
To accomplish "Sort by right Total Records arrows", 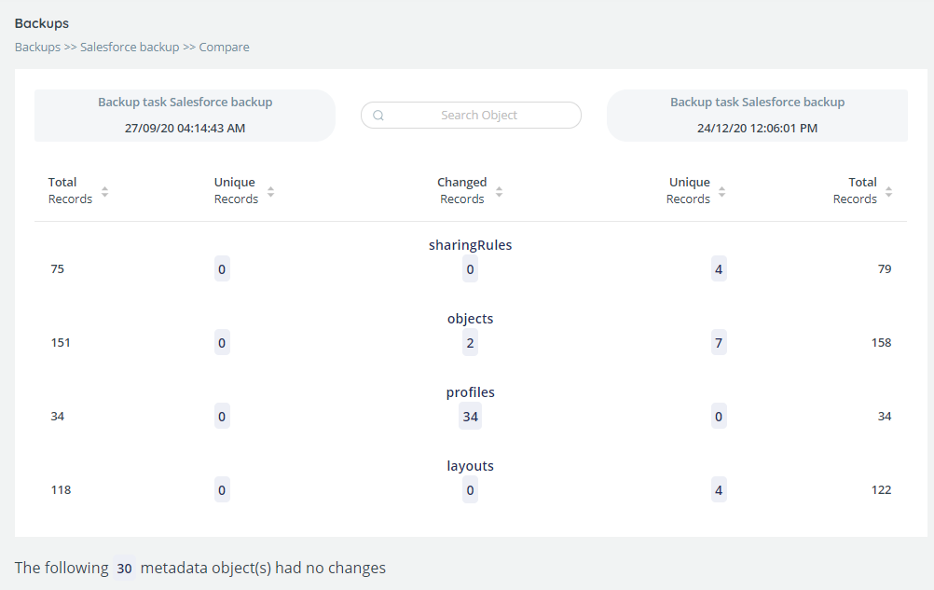I will click(x=888, y=192).
